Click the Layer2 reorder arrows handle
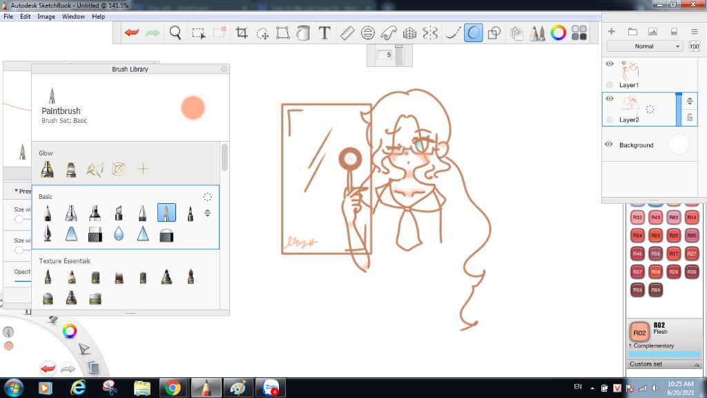Screen dimensions: 707x398 point(690,101)
